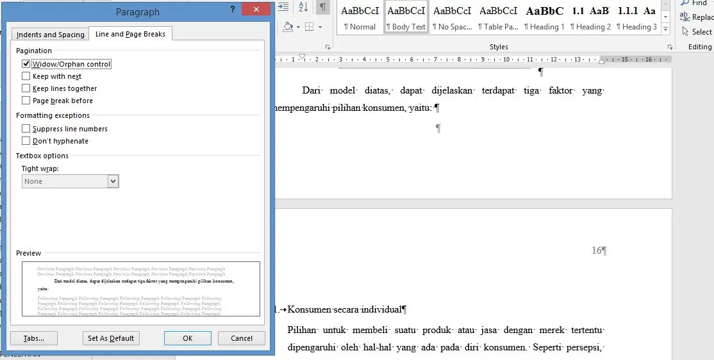This screenshot has width=714, height=360.
Task: Click the Select cursor icon in the Editing group
Action: (x=685, y=31)
